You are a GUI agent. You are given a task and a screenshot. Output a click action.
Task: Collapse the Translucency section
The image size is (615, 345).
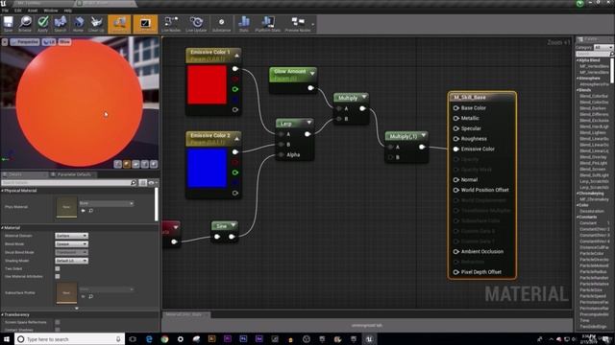pyautogui.click(x=2, y=314)
